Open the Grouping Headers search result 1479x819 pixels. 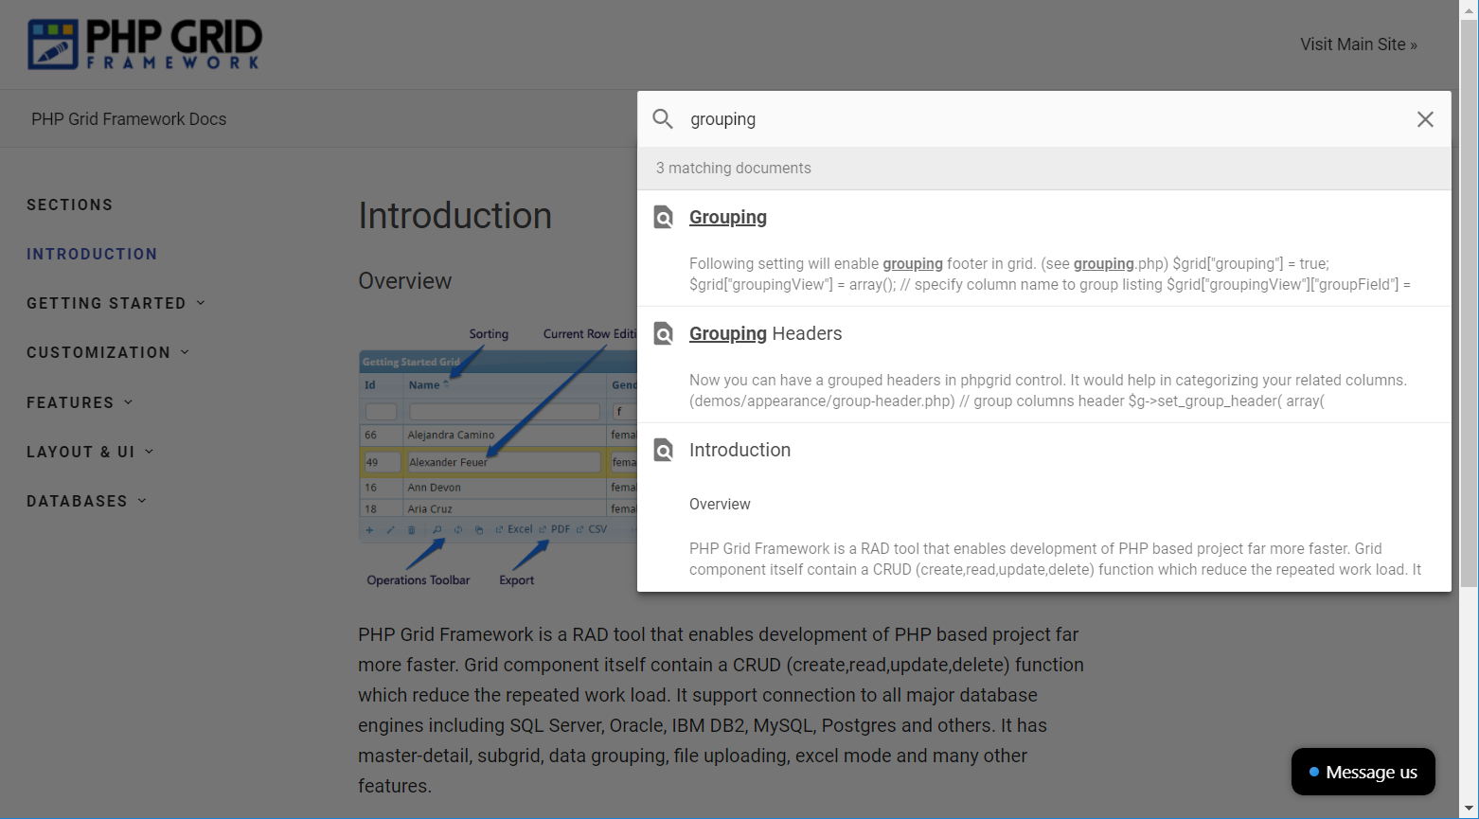[765, 334]
